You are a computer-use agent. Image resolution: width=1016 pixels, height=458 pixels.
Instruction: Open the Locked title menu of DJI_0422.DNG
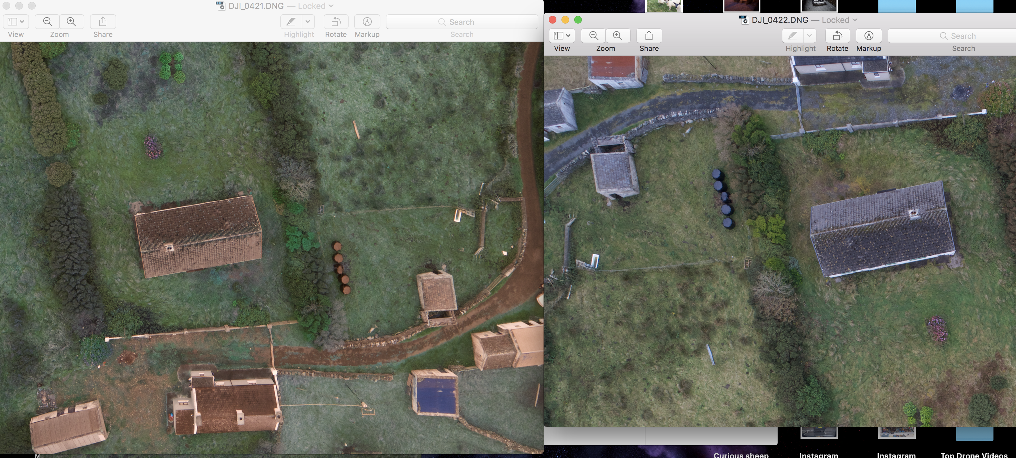pyautogui.click(x=840, y=20)
